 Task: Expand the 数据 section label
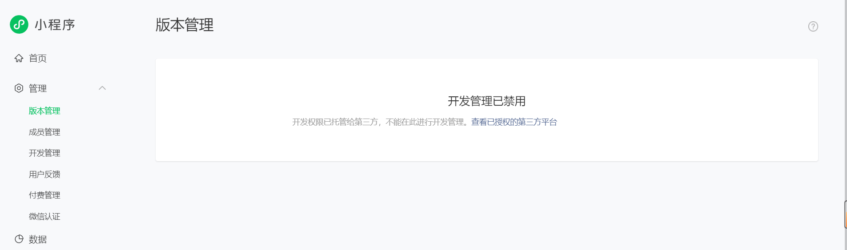pyautogui.click(x=38, y=239)
